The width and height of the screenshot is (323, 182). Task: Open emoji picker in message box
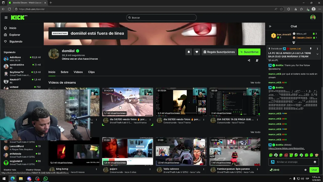click(x=315, y=162)
